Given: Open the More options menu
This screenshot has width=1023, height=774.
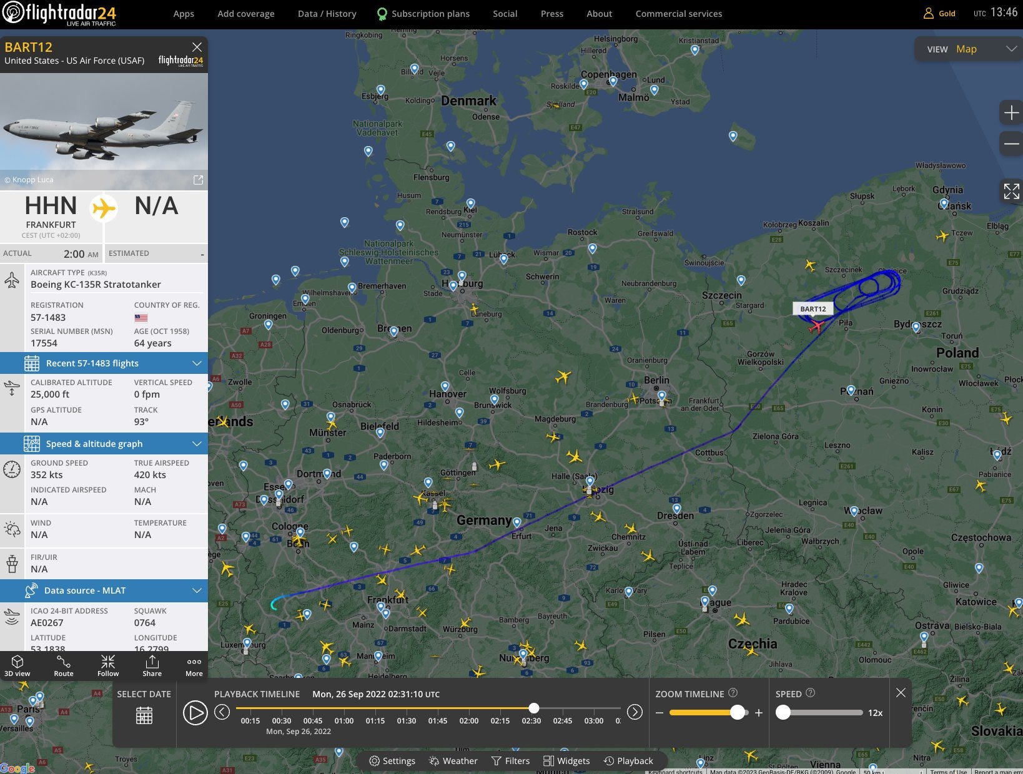Looking at the screenshot, I should 194,665.
